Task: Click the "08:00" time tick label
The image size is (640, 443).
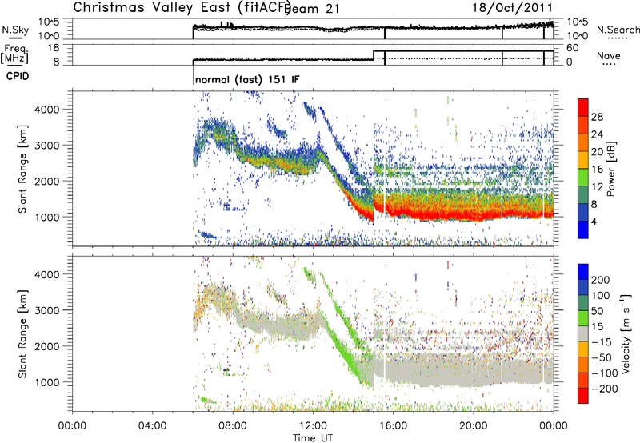Action: (x=233, y=426)
